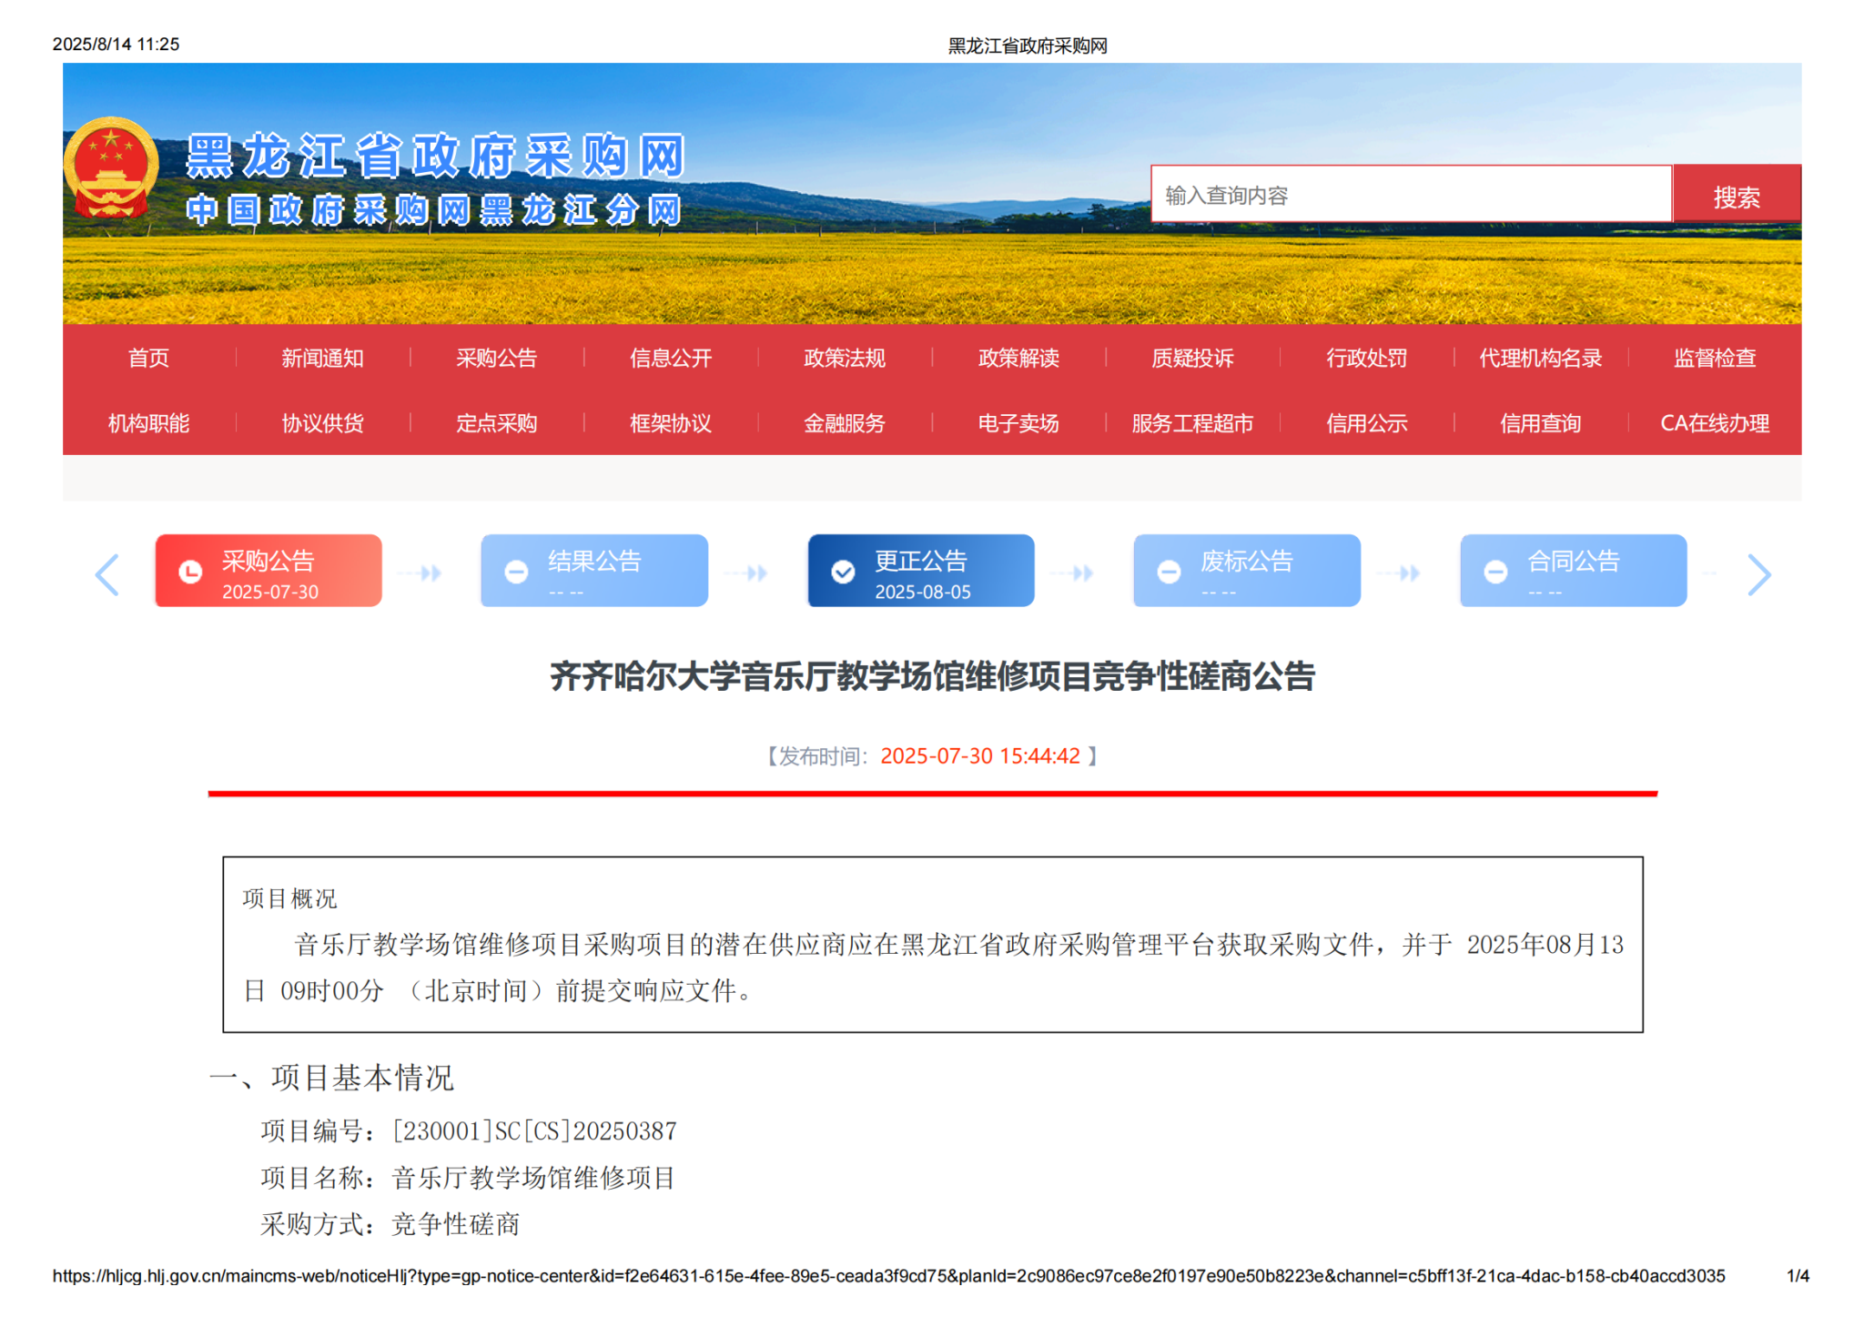Viewport: 1864px width, 1317px height.
Task: Open CA在线办理 menu item
Action: (x=1714, y=423)
